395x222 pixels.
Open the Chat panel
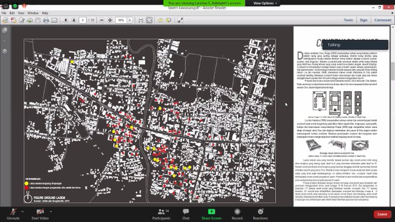[x=186, y=214]
